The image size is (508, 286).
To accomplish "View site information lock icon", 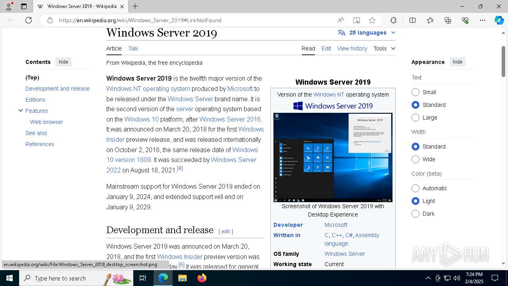I will (x=50, y=20).
